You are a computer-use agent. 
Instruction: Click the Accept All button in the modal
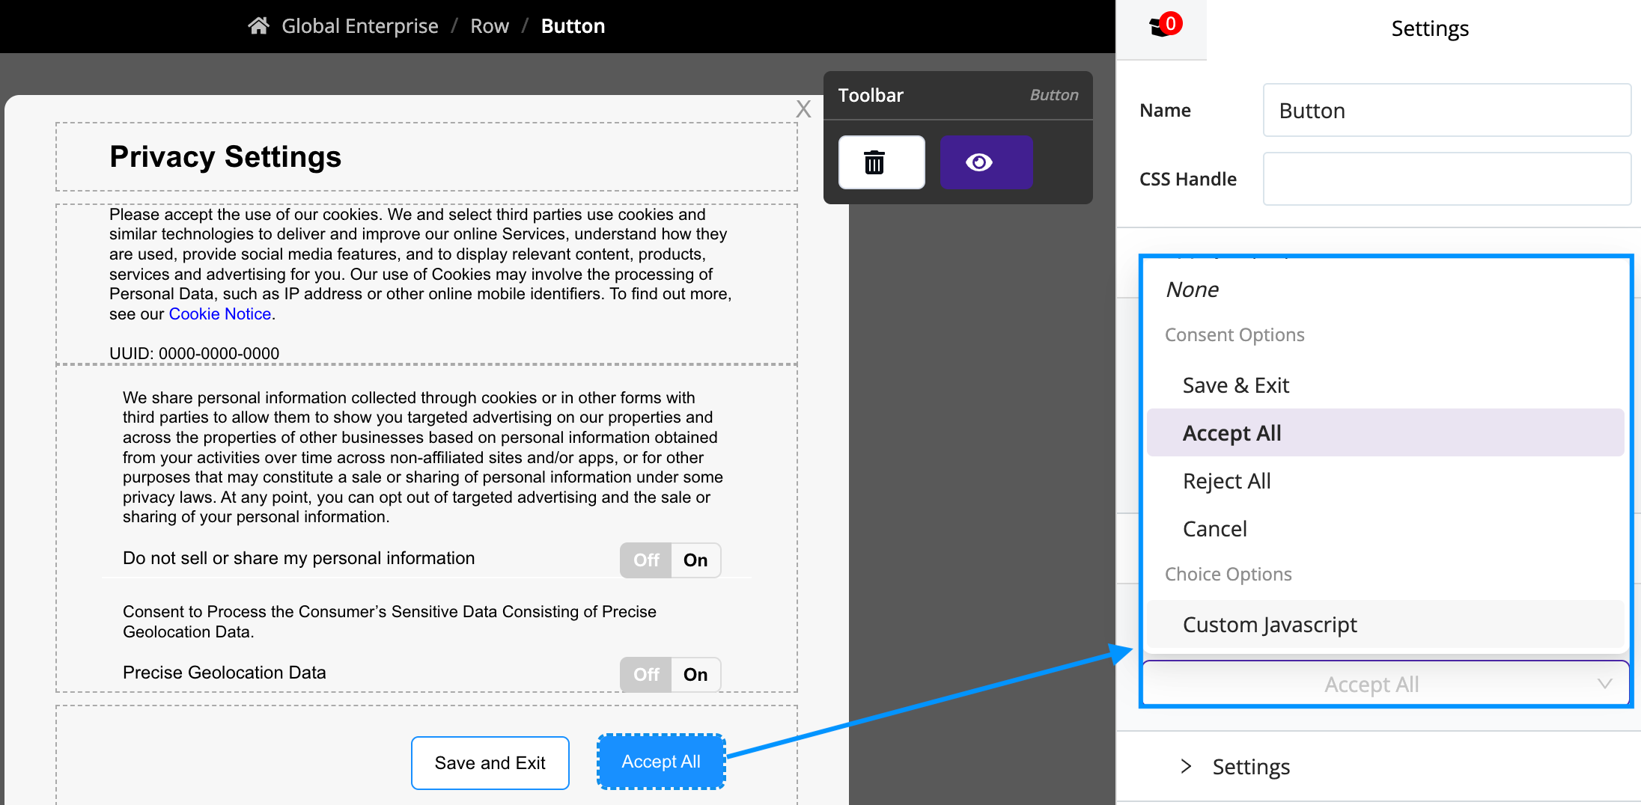(x=660, y=761)
